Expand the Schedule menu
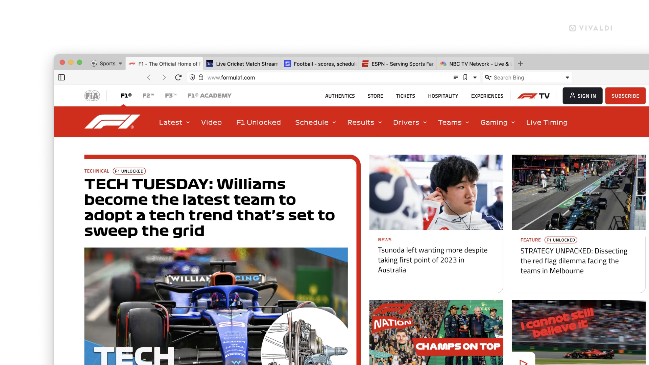This screenshot has height=365, width=649. (315, 122)
